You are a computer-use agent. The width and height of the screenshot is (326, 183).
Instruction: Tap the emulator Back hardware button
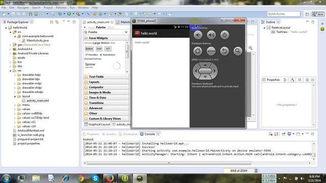click(224, 51)
